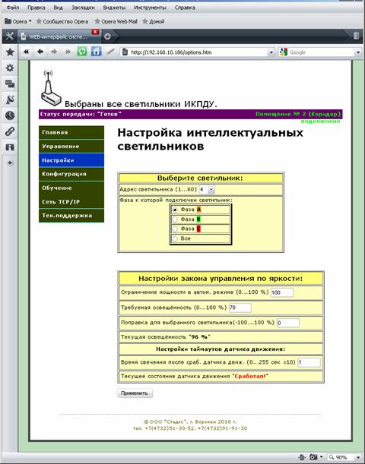Click Поправка для выбранного светильника field
365x464 pixels.
288,323
